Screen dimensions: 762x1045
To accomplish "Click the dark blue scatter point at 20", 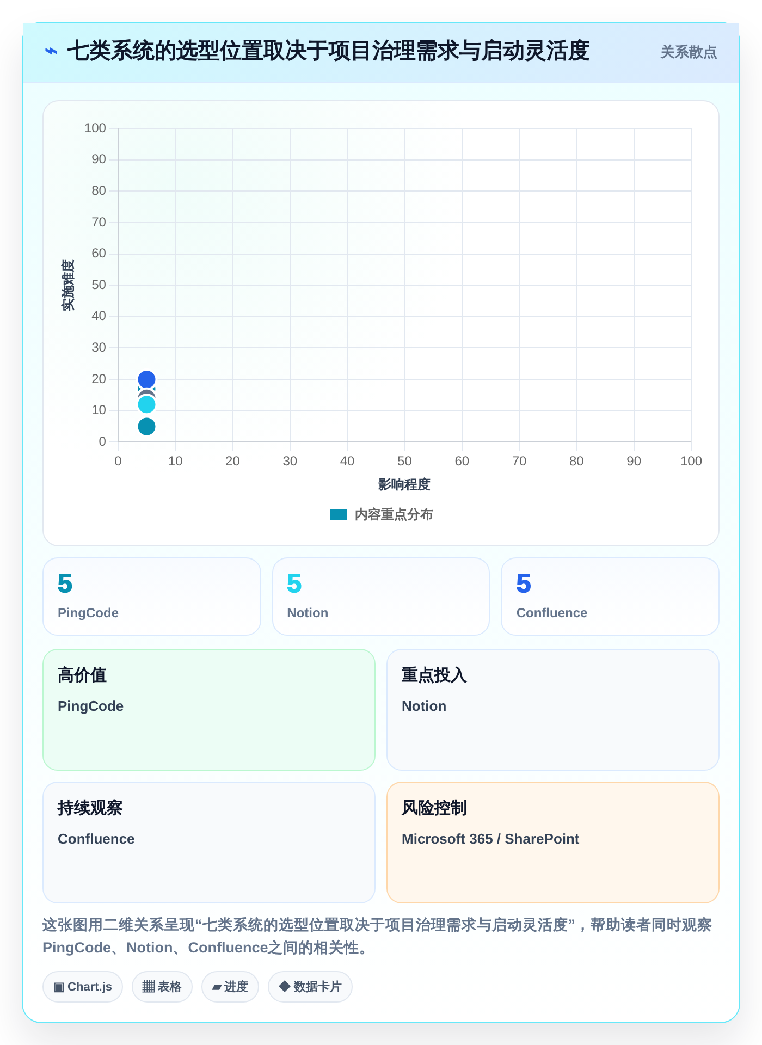I will click(x=146, y=379).
